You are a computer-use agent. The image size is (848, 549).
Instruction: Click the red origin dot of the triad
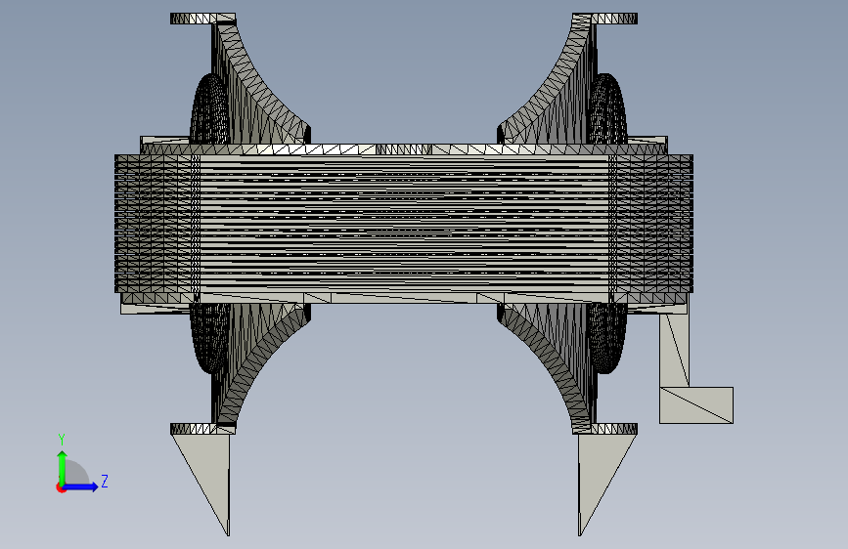61,487
